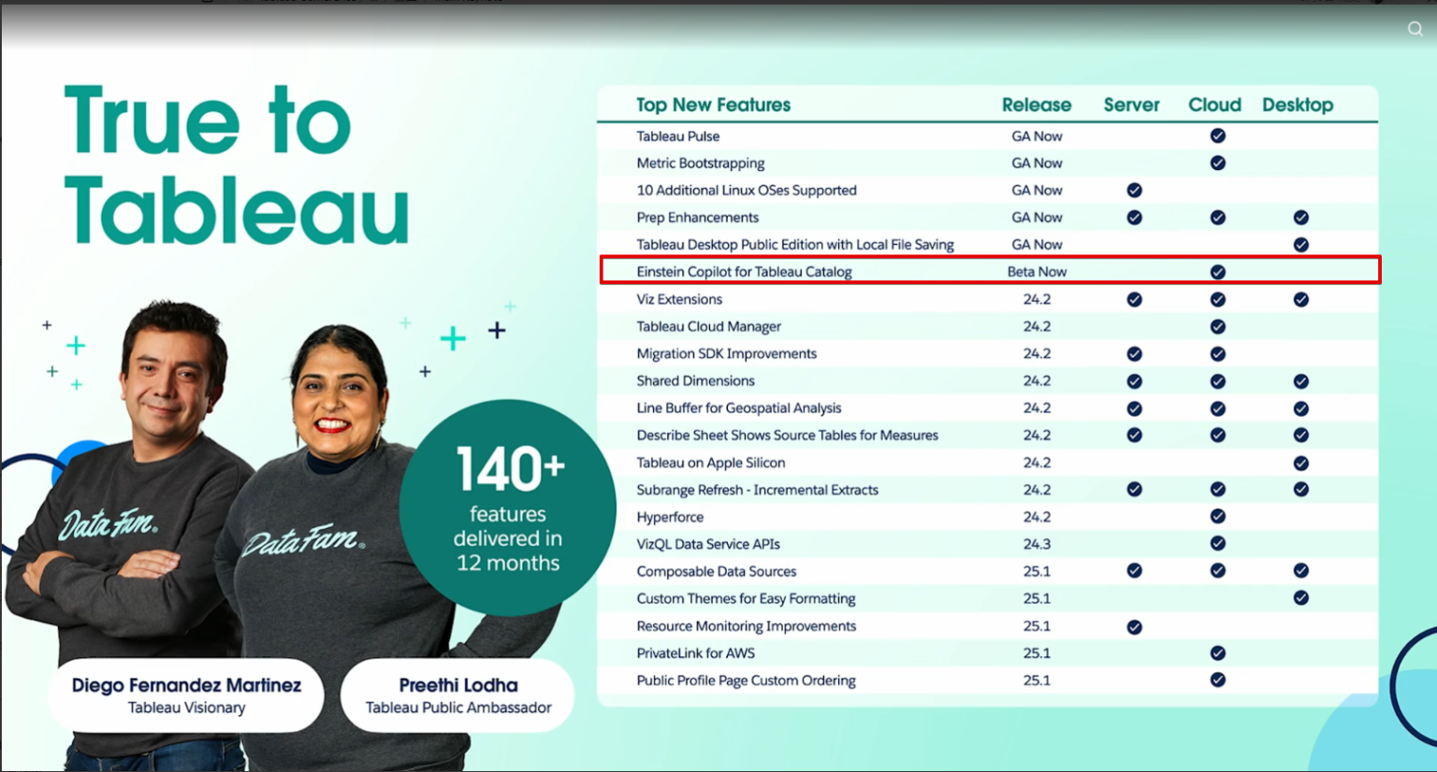Click the Cloud checkmark for Hyperforce

tap(1217, 516)
